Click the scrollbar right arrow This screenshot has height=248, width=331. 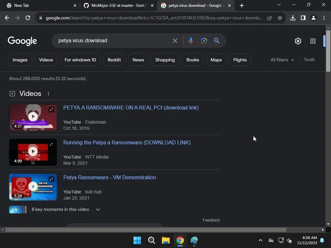point(323,230)
